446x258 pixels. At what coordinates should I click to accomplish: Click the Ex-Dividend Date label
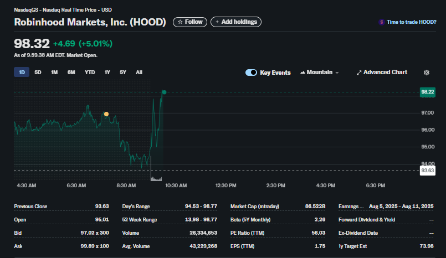click(358, 233)
